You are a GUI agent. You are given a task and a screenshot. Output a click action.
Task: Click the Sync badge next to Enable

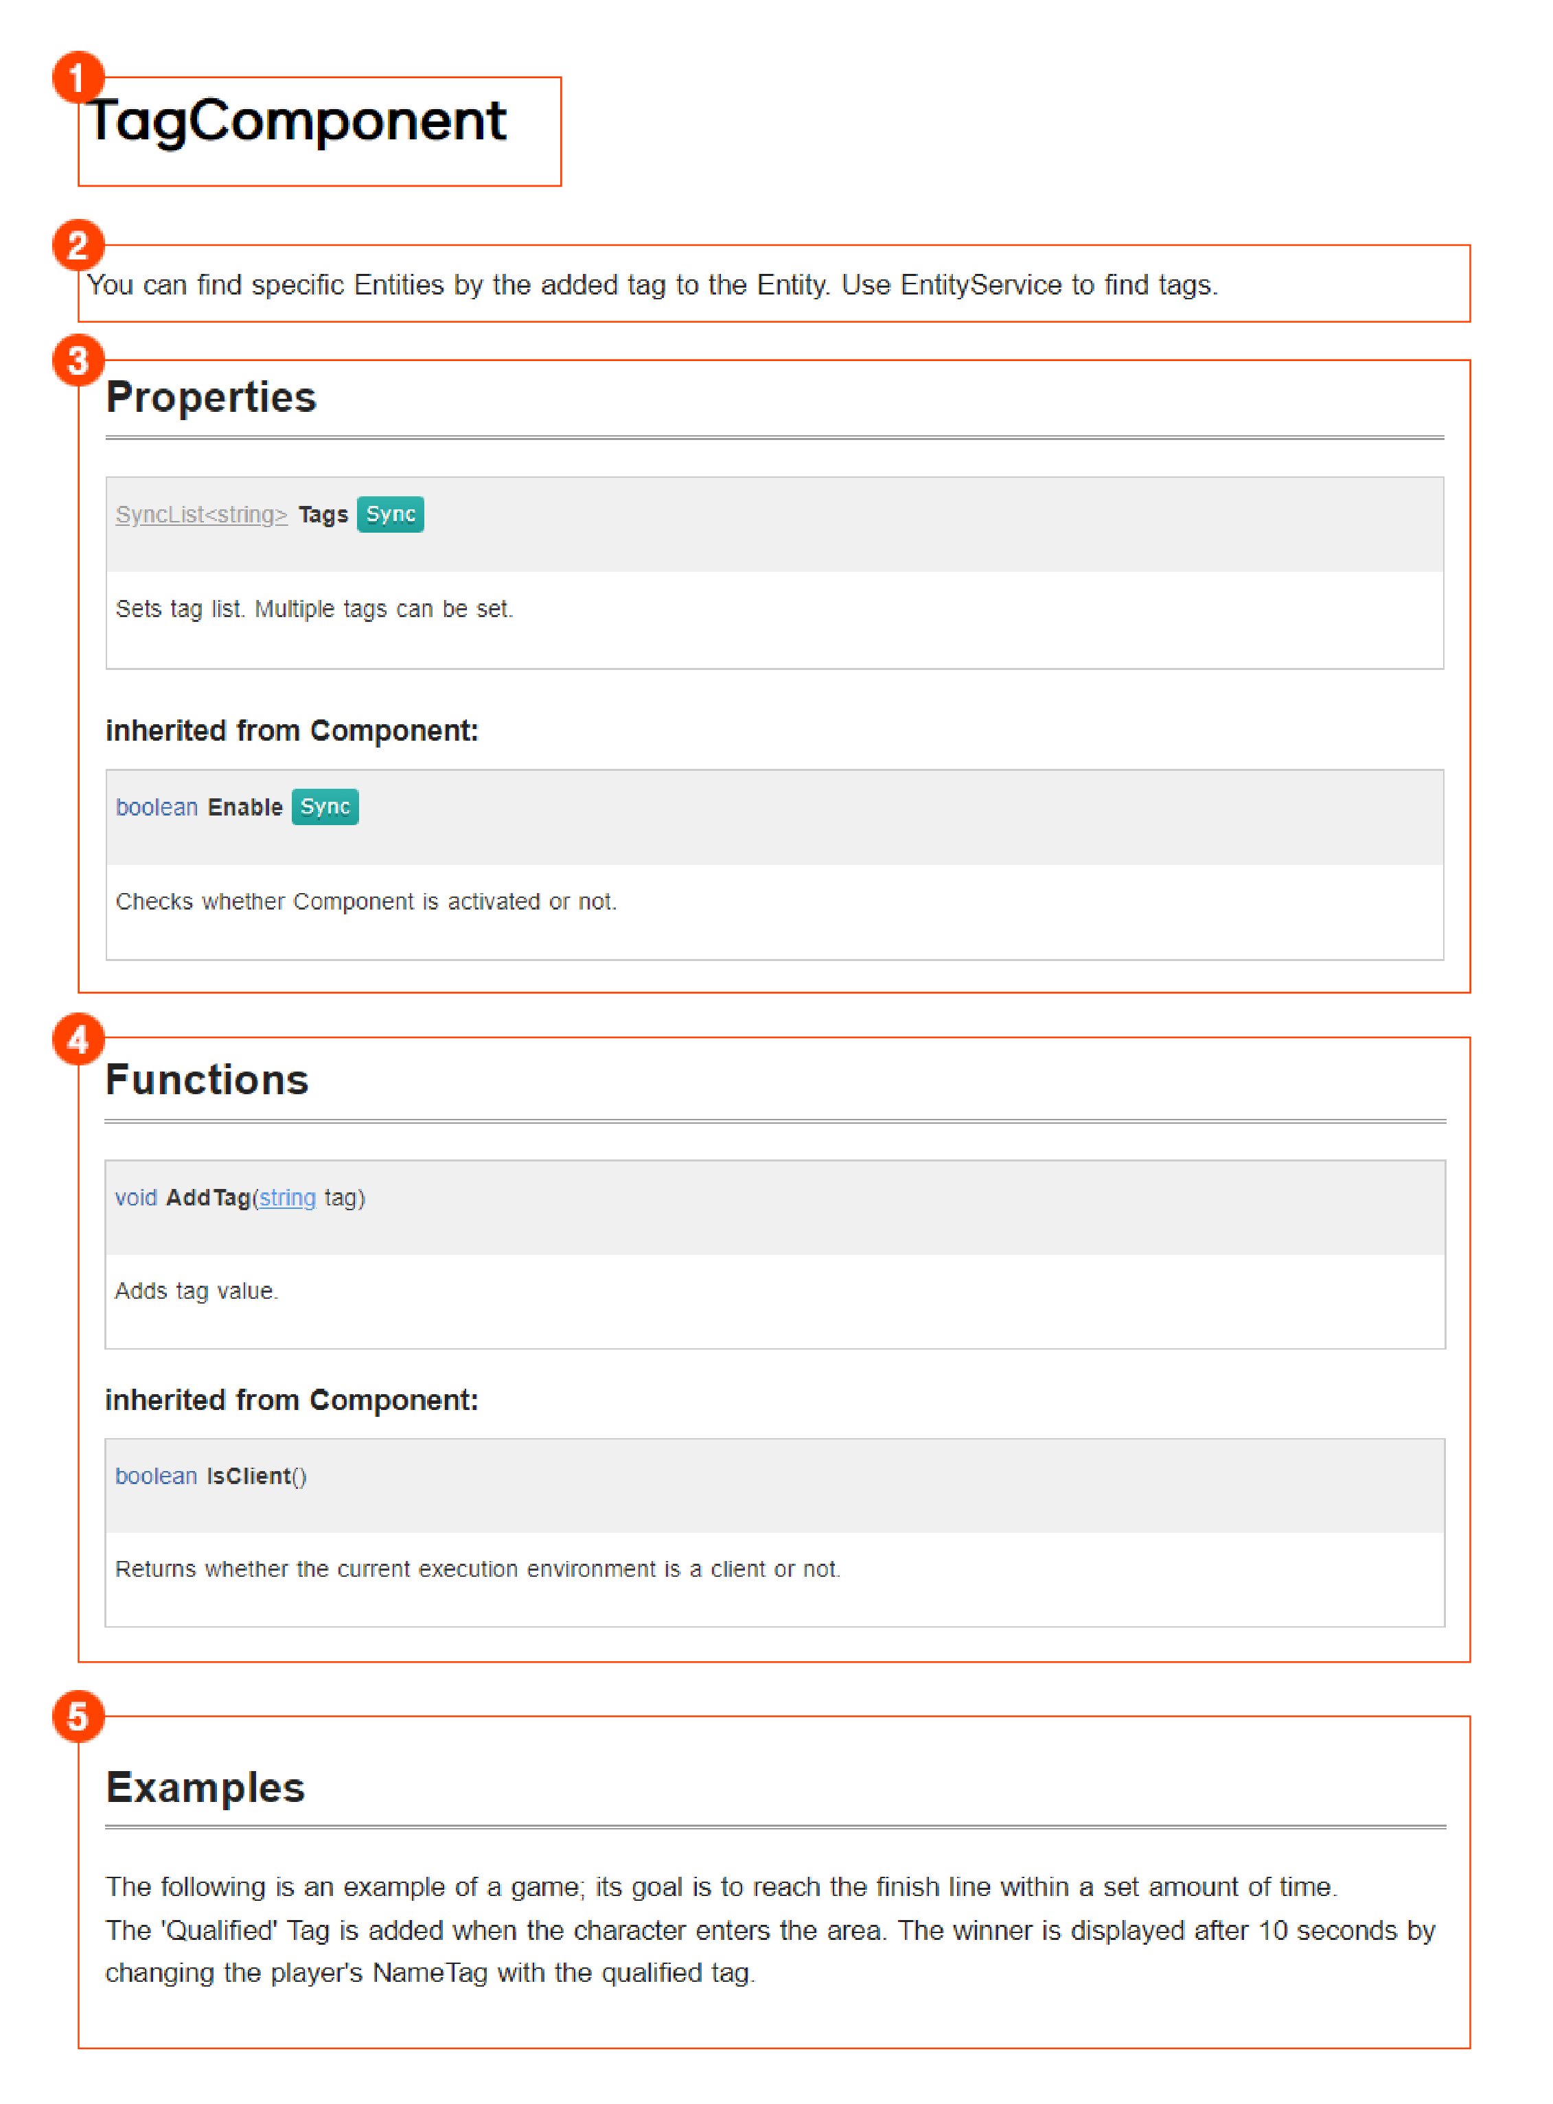click(x=325, y=807)
